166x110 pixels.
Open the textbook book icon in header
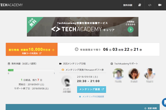(x=140, y=5)
